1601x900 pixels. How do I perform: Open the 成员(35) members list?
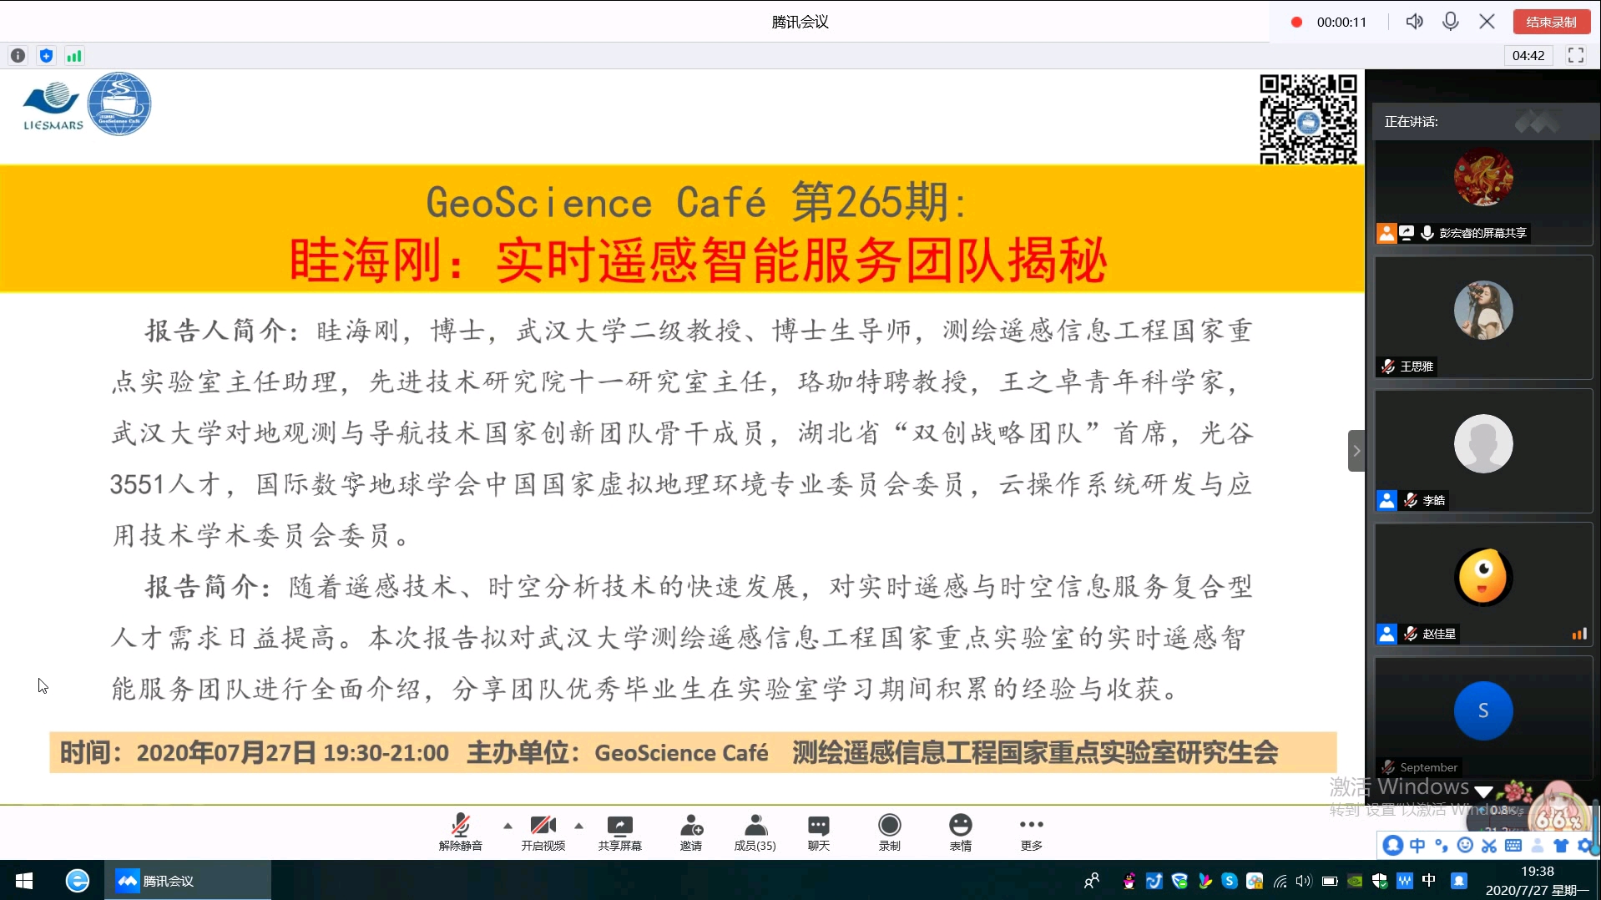click(755, 832)
